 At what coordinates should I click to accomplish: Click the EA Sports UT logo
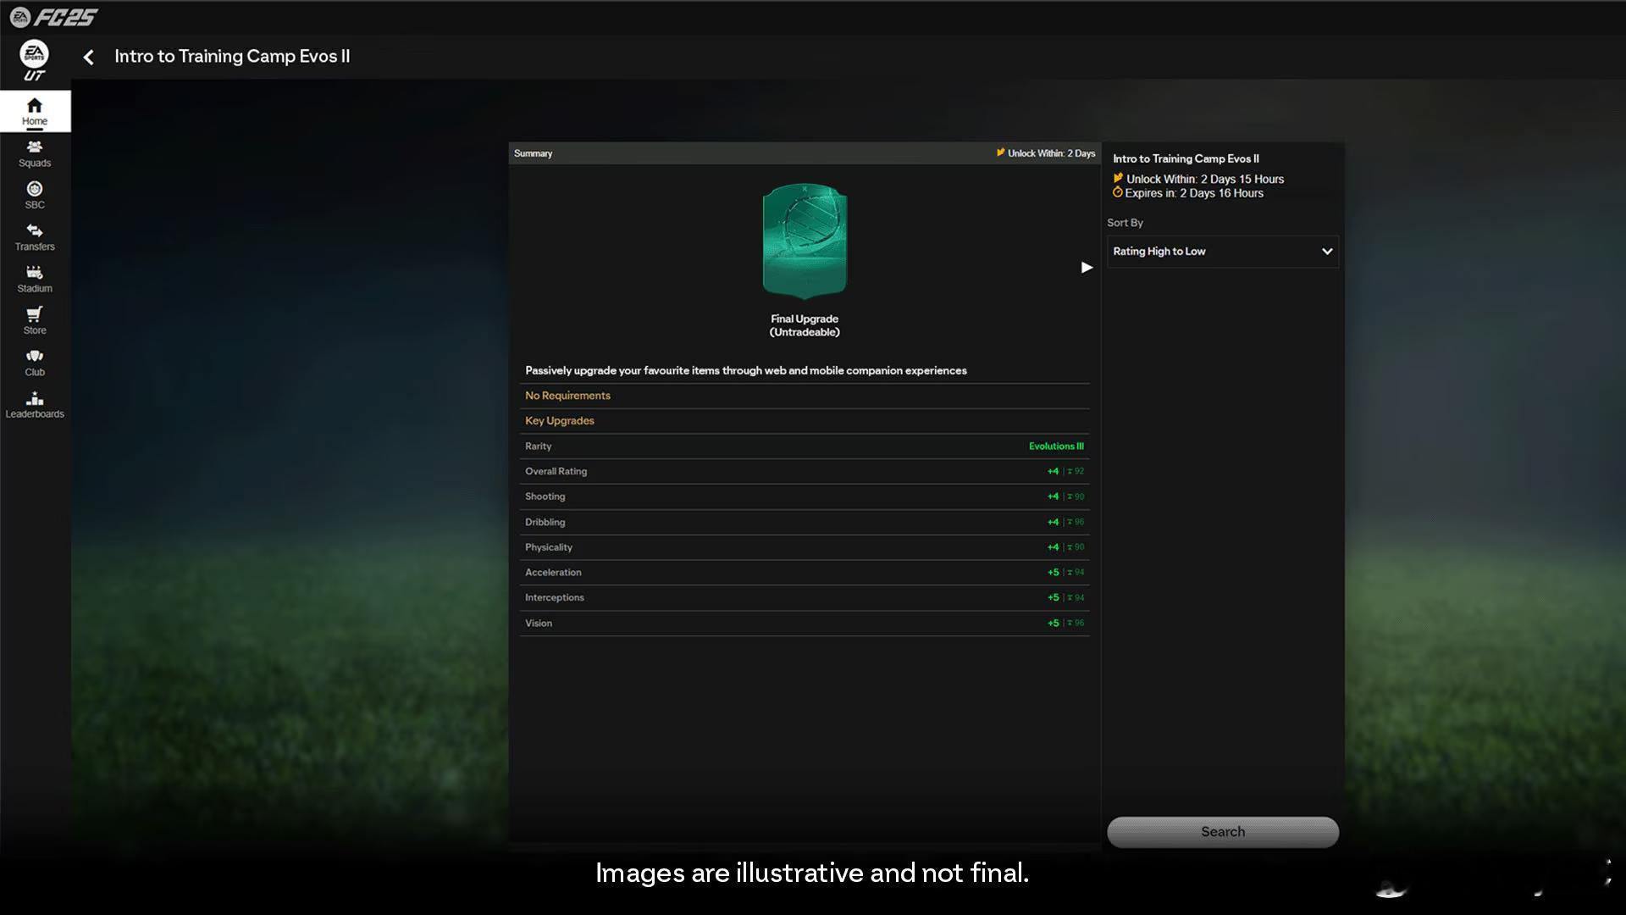[x=35, y=60]
